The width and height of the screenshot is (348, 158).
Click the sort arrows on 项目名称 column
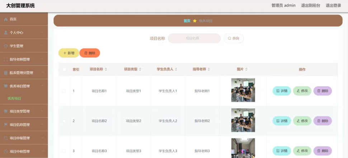[106, 69]
